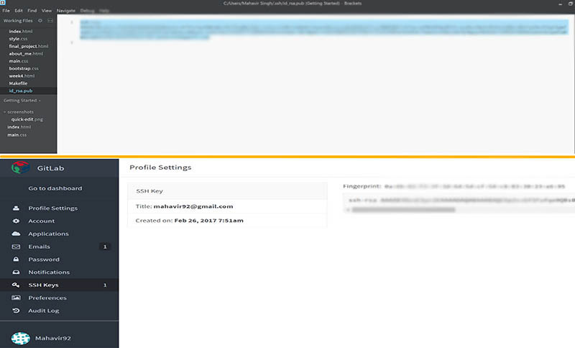The height and width of the screenshot is (348, 575).
Task: Click the highlighted key text in Brackets editor
Action: pyautogui.click(x=324, y=29)
